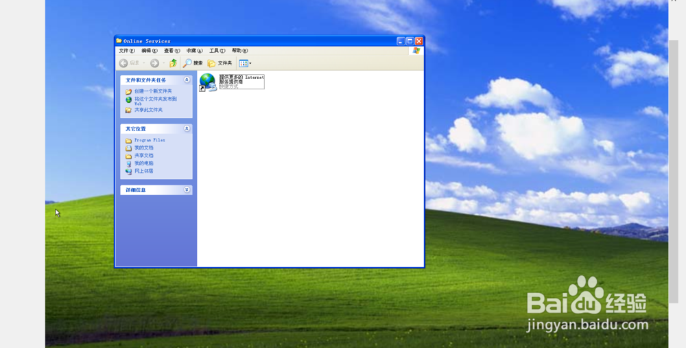Viewport: 686px width, 348px height.
Task: Click the new folder icon in tasks
Action: pos(128,91)
